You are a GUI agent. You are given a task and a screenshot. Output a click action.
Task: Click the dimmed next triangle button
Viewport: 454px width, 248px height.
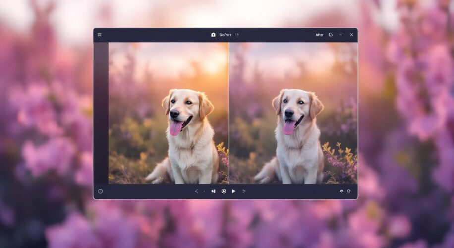click(244, 191)
